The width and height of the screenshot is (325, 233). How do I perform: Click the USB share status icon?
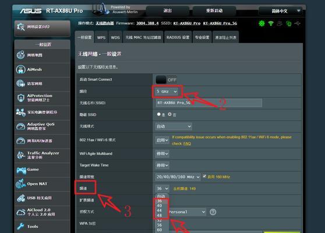[x=298, y=23]
